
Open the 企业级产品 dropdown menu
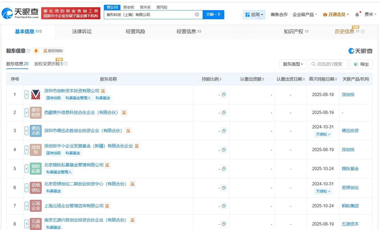tap(305, 15)
